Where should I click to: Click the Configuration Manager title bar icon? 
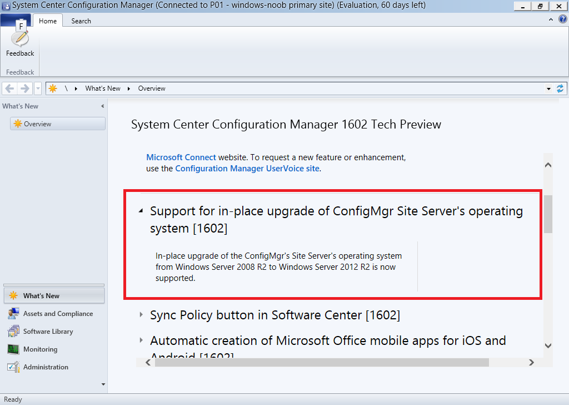click(6, 6)
